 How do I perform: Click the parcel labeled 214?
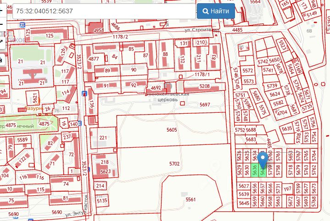[100, 186]
